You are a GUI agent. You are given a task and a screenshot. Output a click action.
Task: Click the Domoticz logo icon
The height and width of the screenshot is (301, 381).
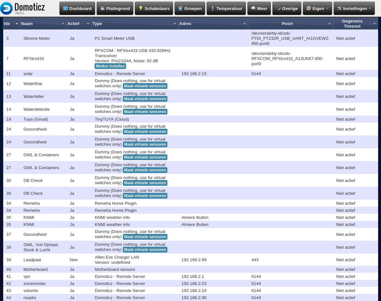coord(7,8)
